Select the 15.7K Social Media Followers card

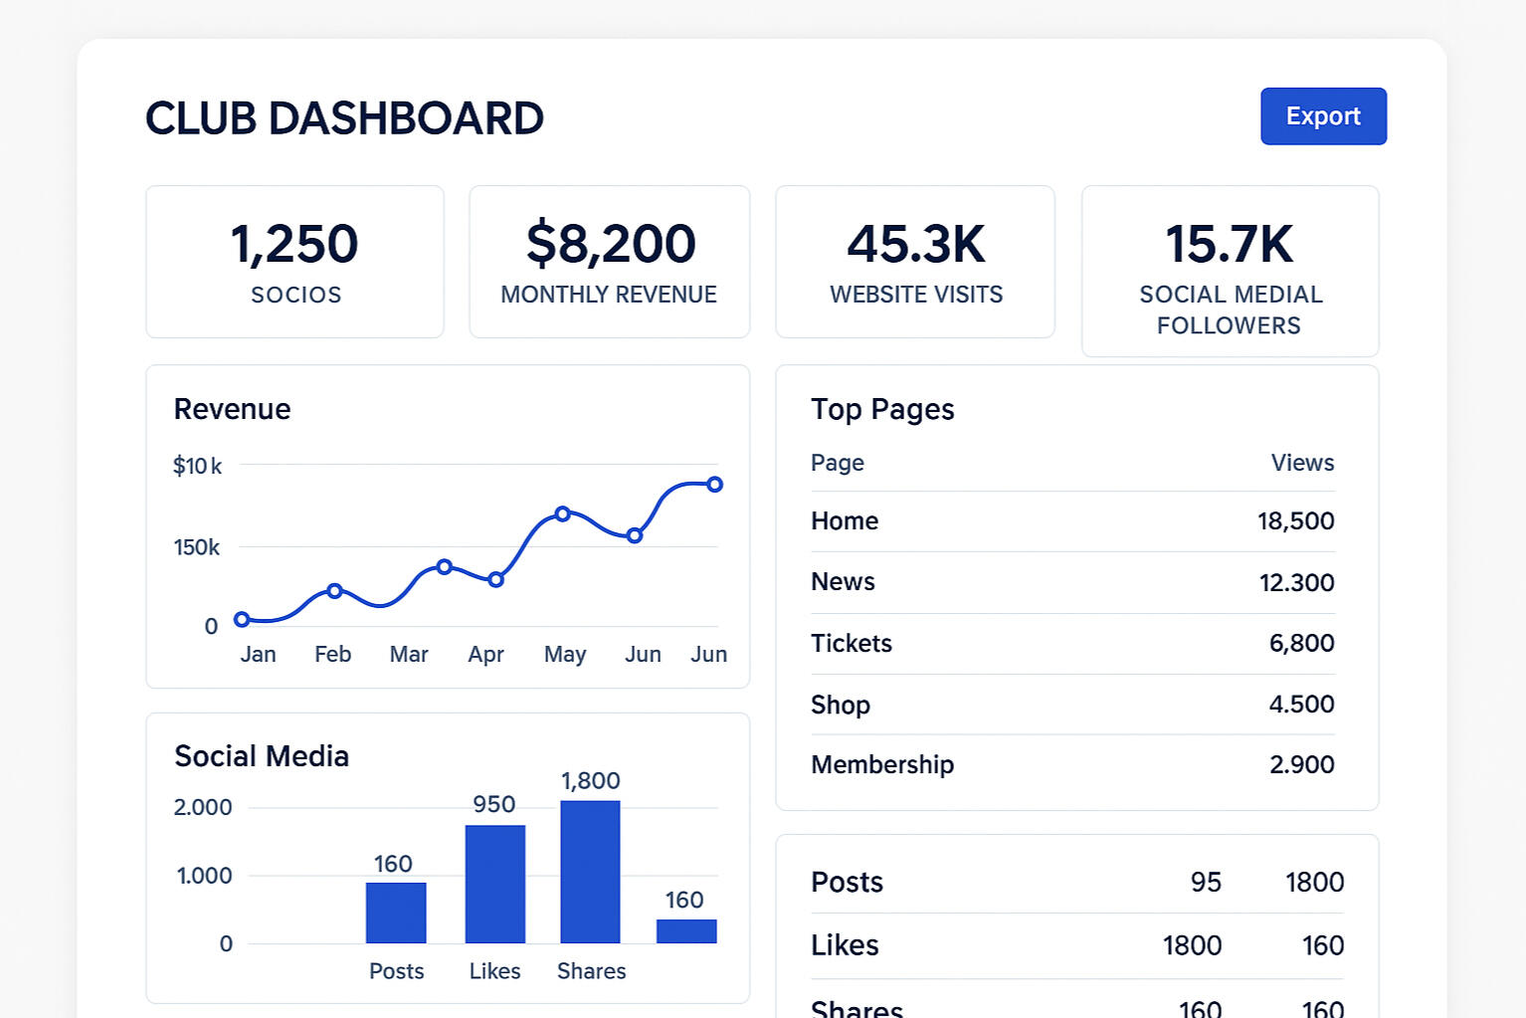click(x=1230, y=271)
